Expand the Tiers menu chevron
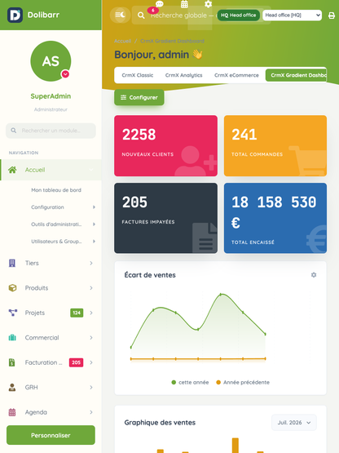The height and width of the screenshot is (453, 339). pos(91,263)
